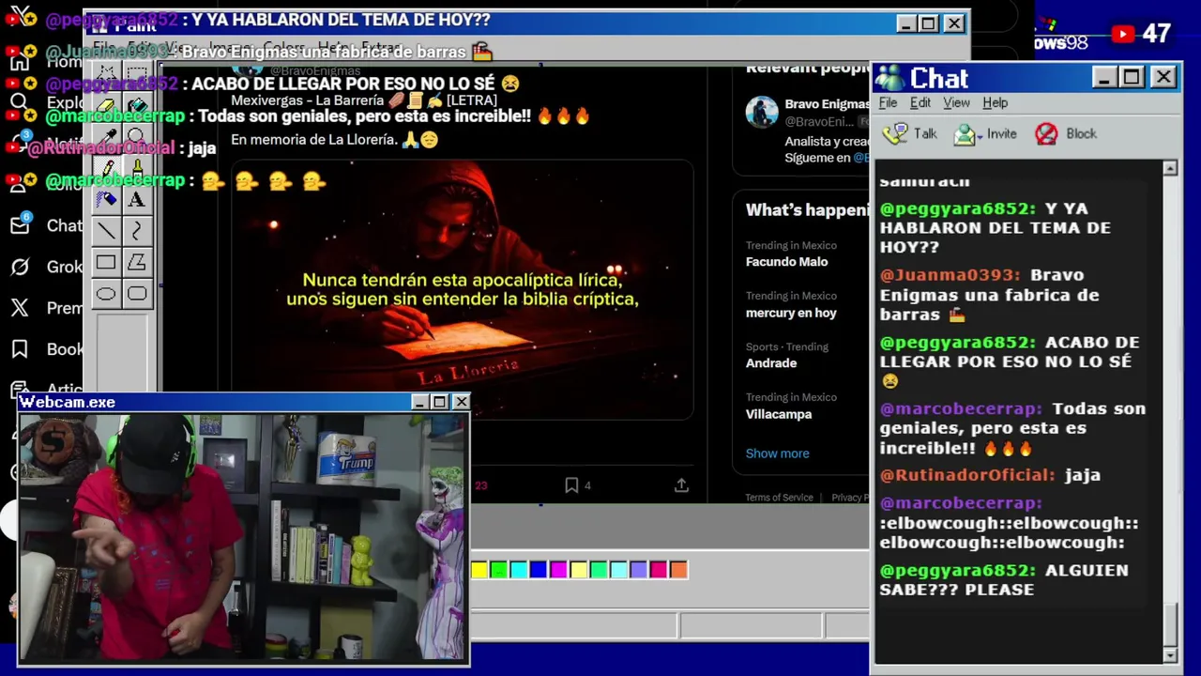Open Grok in the X sidebar
1201x676 pixels.
(x=20, y=267)
